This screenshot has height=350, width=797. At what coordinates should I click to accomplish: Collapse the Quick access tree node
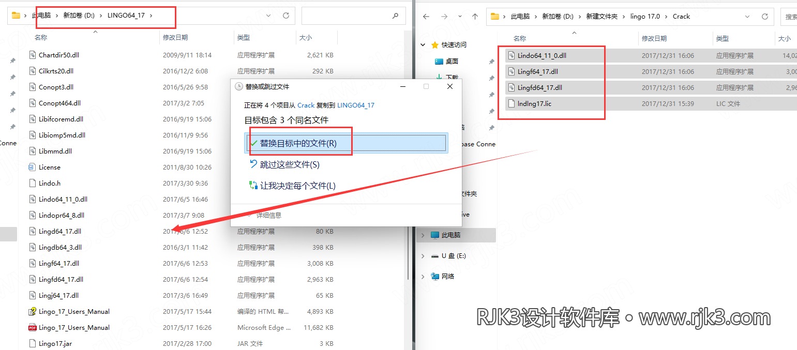[x=423, y=45]
